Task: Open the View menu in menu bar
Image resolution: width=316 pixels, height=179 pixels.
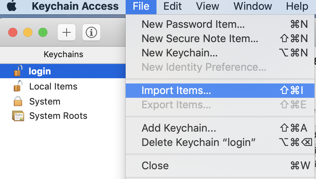Action: click(207, 6)
